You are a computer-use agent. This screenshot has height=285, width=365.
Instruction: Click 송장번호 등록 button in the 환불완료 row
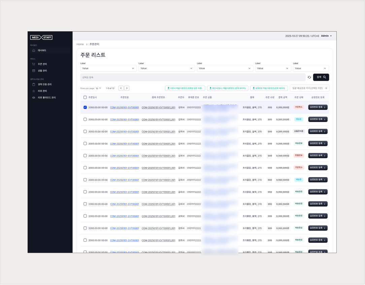click(x=318, y=156)
